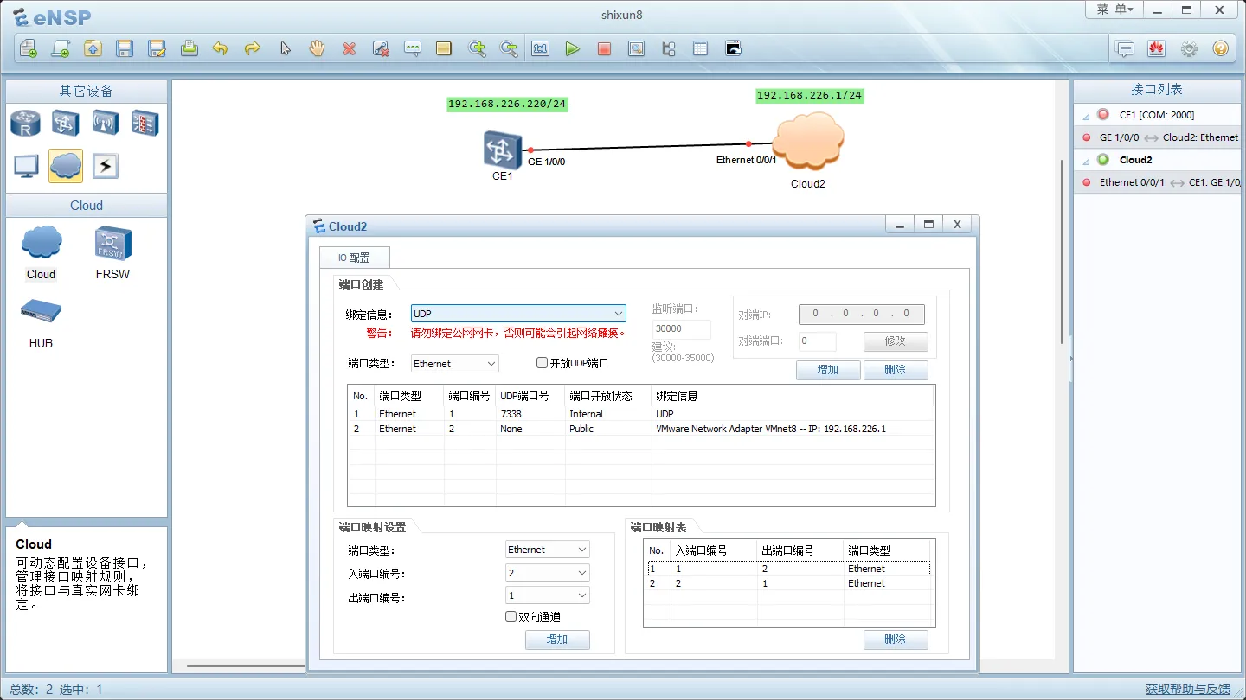The image size is (1246, 700).
Task: Save the current topology
Action: click(125, 48)
